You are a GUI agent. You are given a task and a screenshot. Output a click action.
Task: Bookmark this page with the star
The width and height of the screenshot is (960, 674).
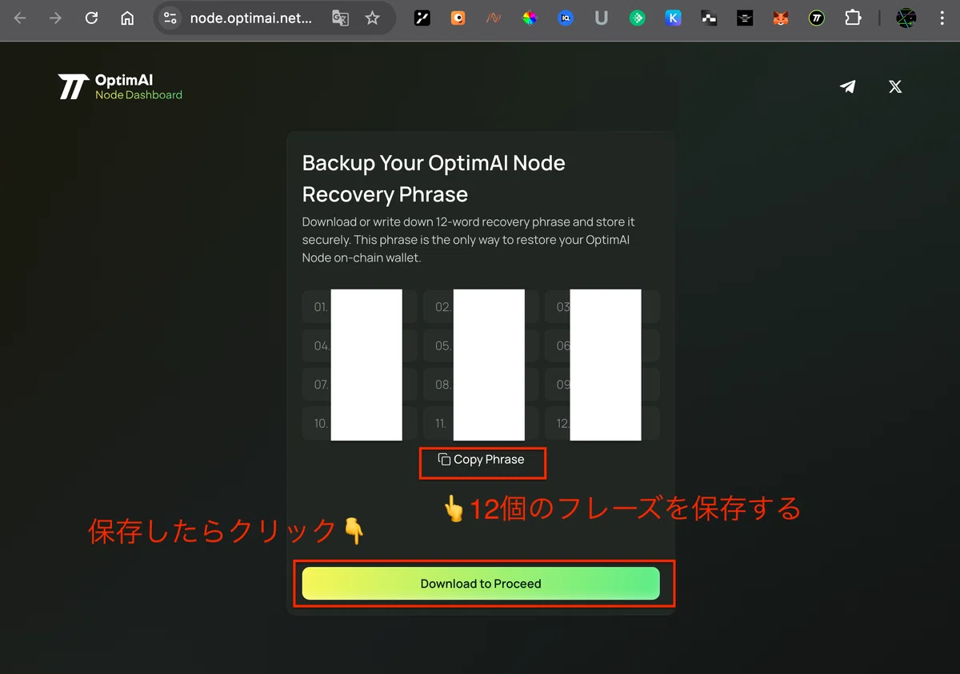(x=372, y=18)
